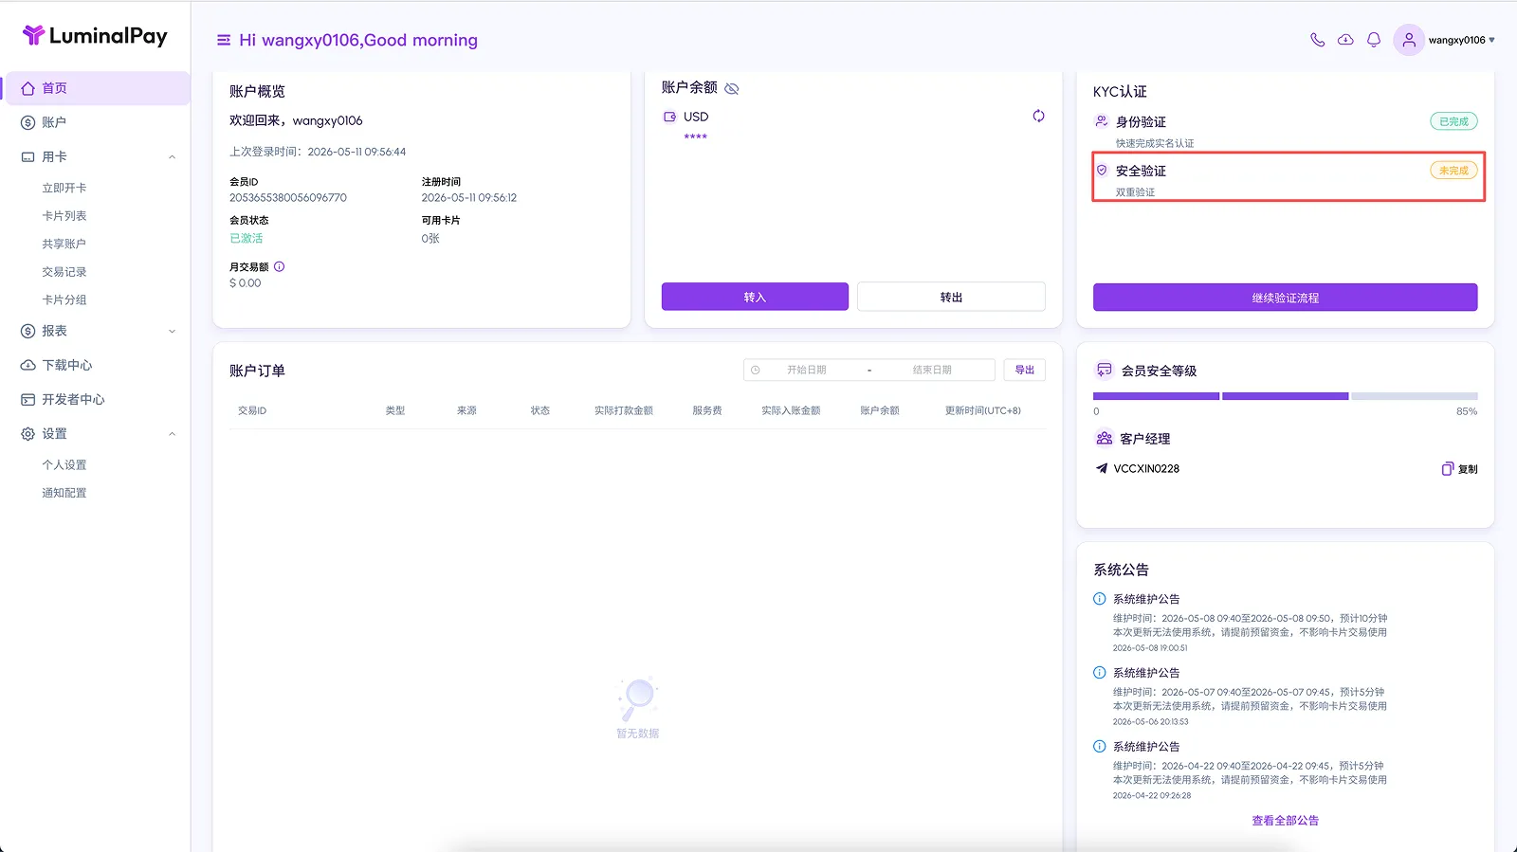Open the 查看全部公告 link
Screen dimensions: 1517x852
tap(1285, 821)
